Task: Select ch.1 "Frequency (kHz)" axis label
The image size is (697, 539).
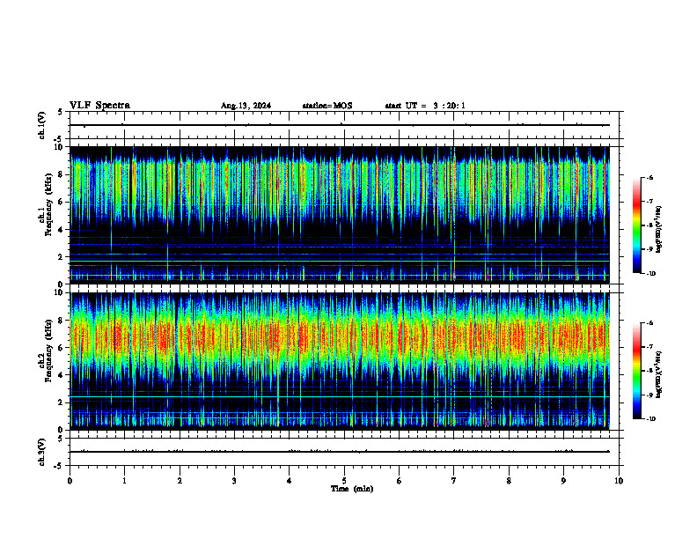Action: click(x=48, y=204)
